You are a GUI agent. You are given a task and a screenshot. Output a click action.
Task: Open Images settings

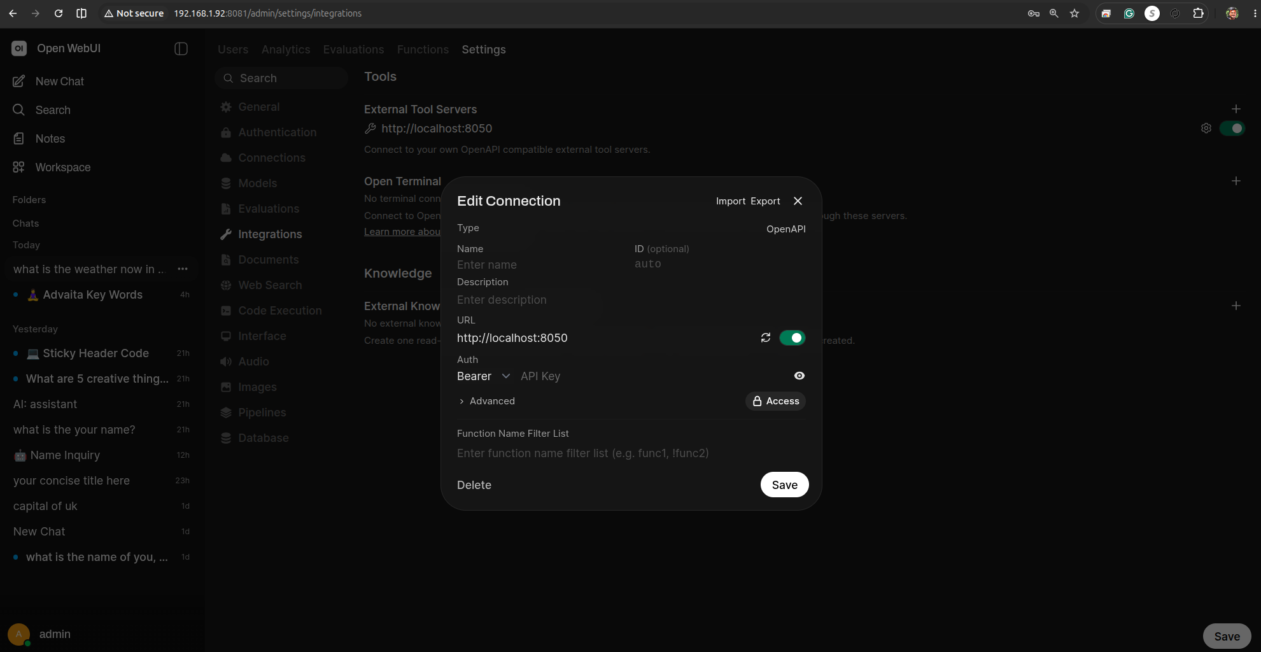tap(257, 387)
